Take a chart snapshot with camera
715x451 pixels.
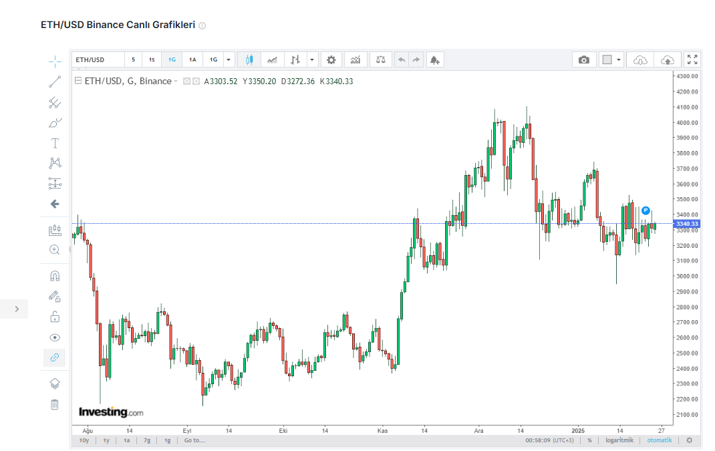[584, 59]
